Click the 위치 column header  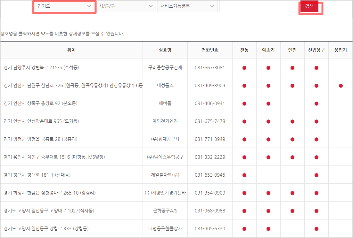pyautogui.click(x=71, y=50)
